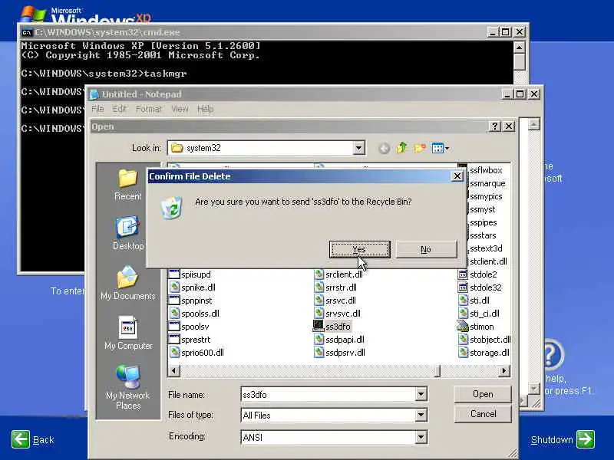Screen dimensions: 614x460
Task: Select the storage.dll file
Action: 484,353
